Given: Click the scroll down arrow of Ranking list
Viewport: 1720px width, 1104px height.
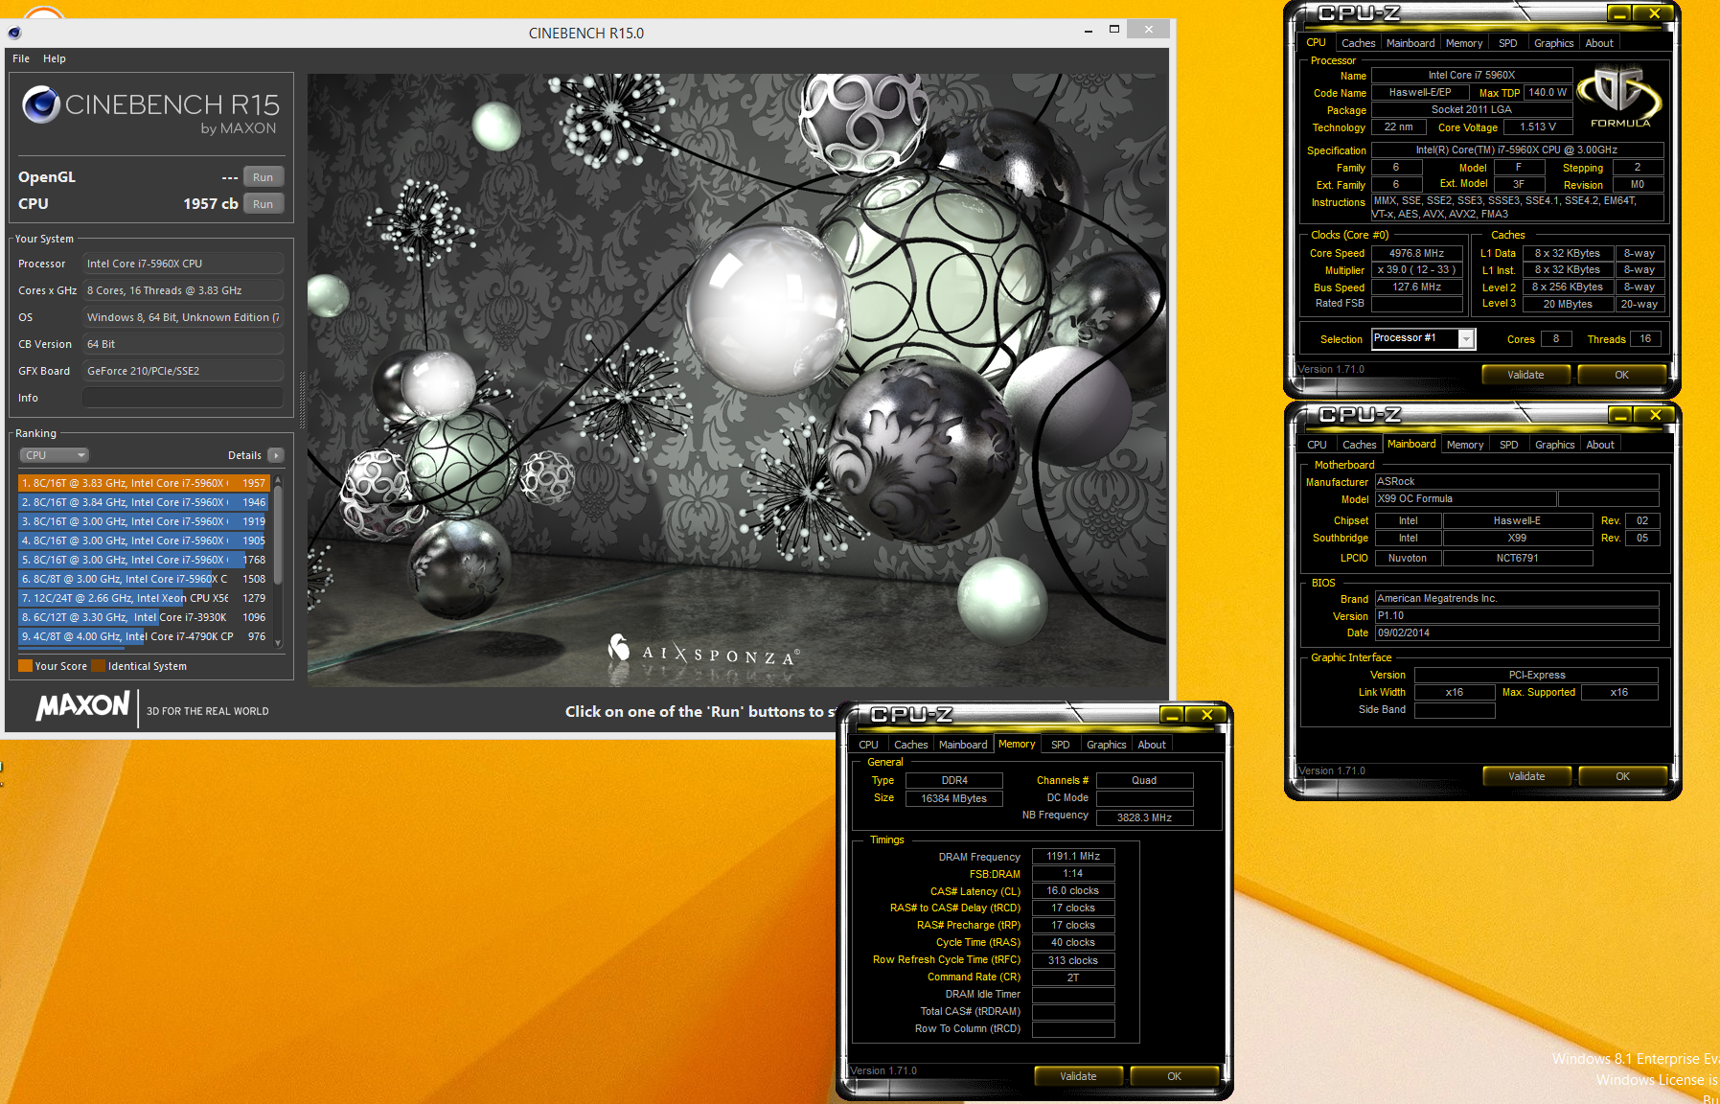Looking at the screenshot, I should click(278, 643).
